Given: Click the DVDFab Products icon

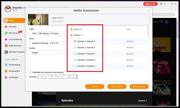Looking at the screenshot, I should point(6,52).
